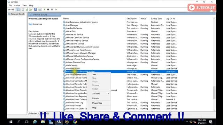This screenshot has width=223, height=125.
Task: Click the gear icon beside Windows Firewall
Action: (x=64, y=106)
